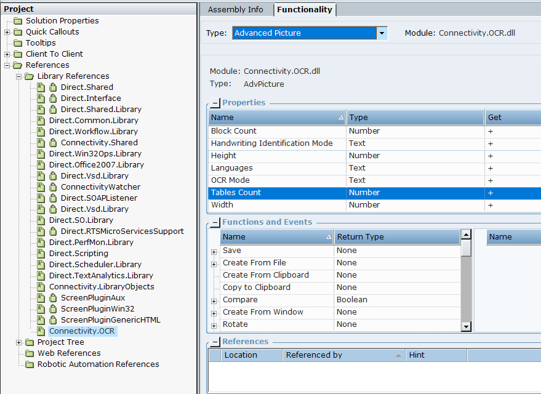Click the Solution Properties folder icon
Screen dimensions: 541x394
point(18,21)
